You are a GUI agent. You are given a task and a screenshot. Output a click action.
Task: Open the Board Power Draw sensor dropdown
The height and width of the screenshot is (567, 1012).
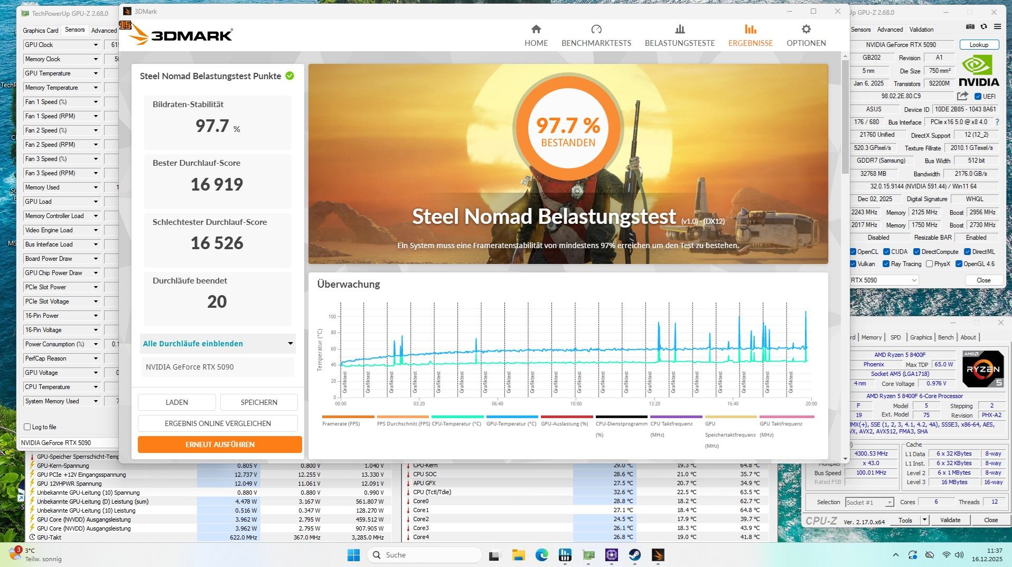pyautogui.click(x=96, y=259)
